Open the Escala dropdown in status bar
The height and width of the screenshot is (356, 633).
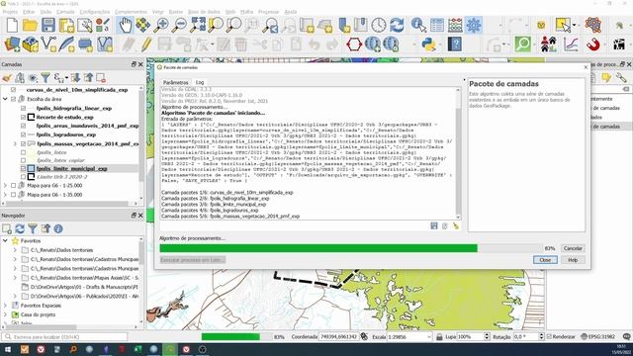(x=428, y=336)
